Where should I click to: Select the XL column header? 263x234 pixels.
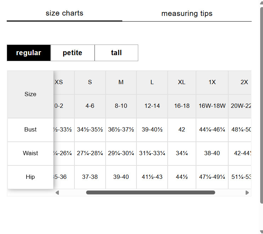(x=181, y=82)
